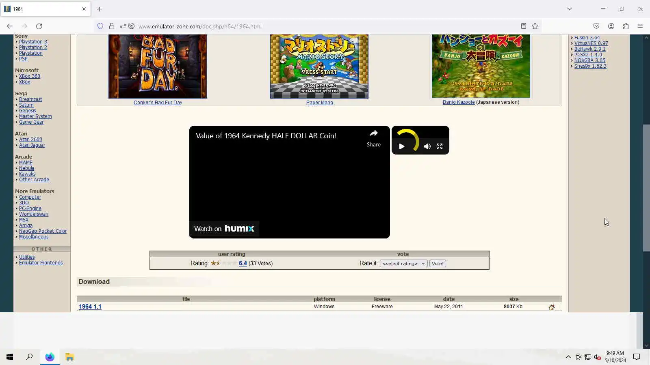Open the site permissions icon in address bar

pos(123,26)
